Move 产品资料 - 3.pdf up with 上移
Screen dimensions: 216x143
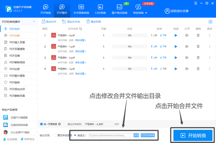tap(154, 69)
